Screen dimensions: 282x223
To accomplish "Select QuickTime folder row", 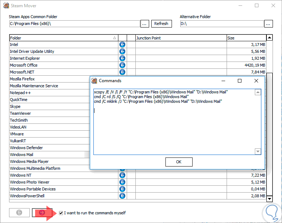I will (x=50, y=100).
